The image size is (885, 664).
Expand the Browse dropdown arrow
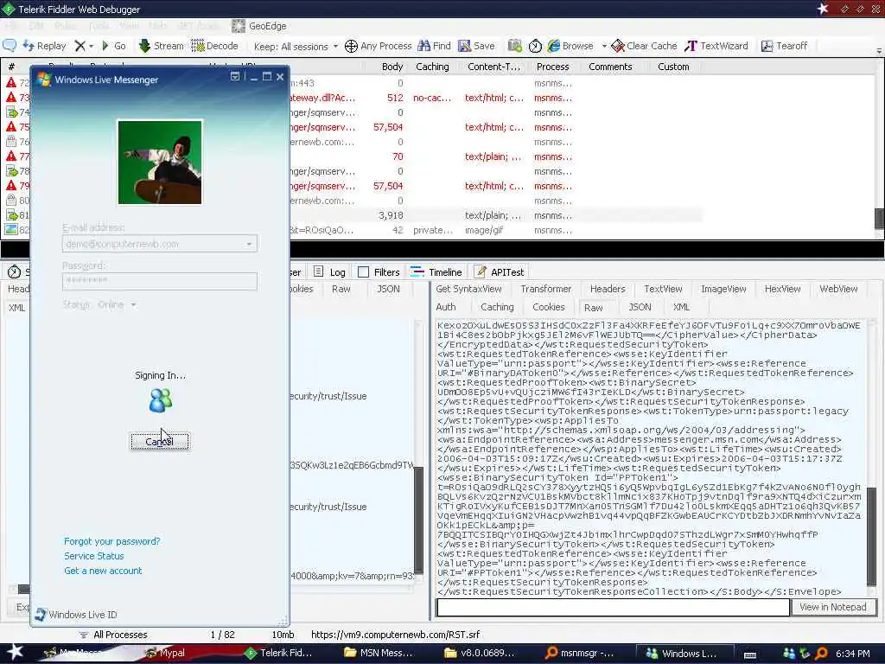coord(604,46)
